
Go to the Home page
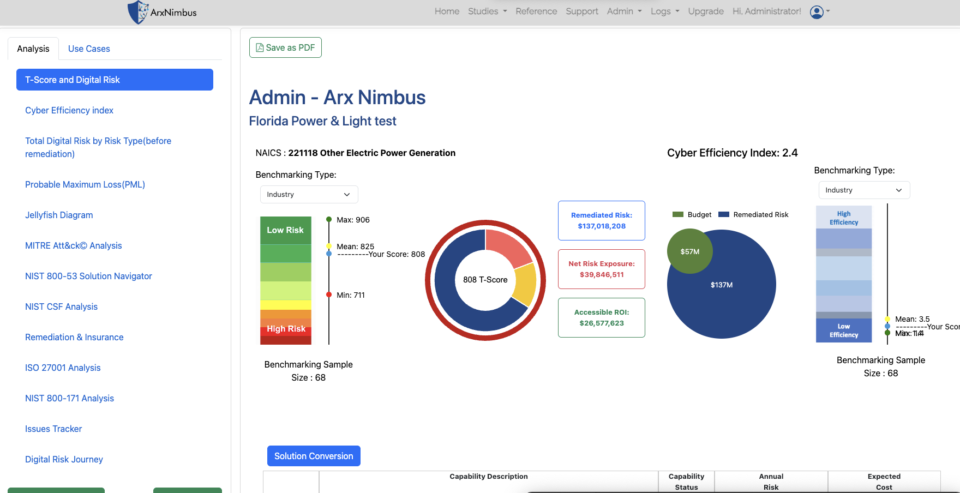tap(447, 11)
